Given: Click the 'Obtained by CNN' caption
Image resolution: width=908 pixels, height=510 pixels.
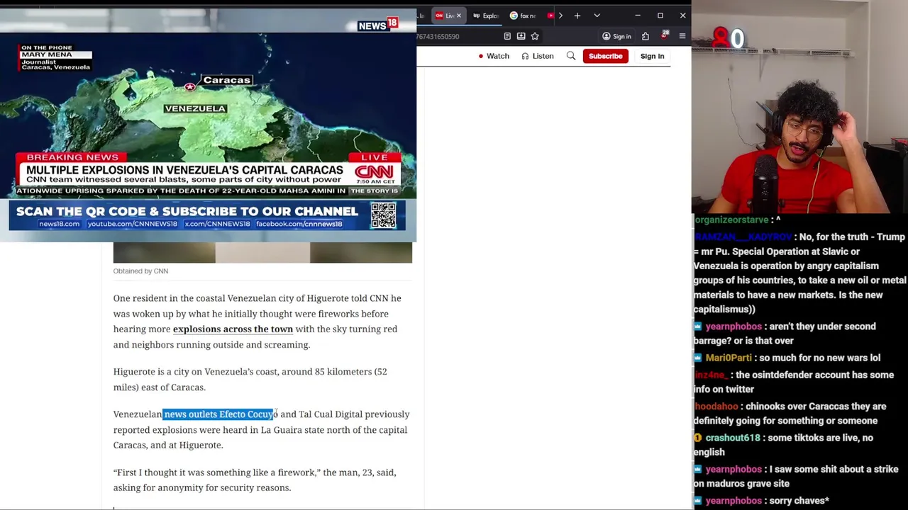Looking at the screenshot, I should 140,271.
